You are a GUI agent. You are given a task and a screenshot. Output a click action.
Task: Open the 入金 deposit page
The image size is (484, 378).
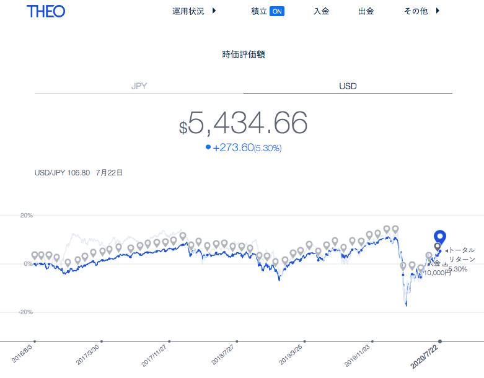pyautogui.click(x=322, y=11)
